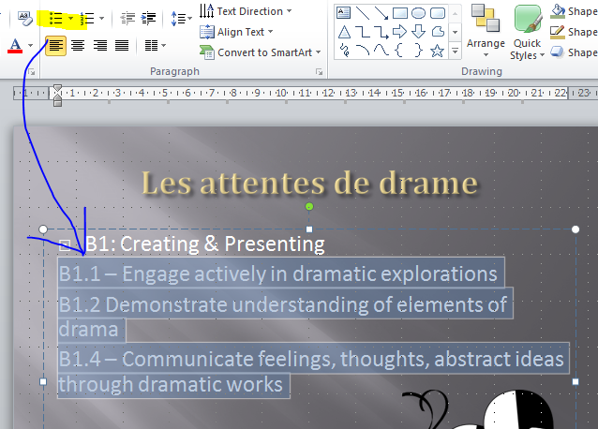The height and width of the screenshot is (429, 598).
Task: Open the Shape Outline pencil option
Action: point(574,32)
